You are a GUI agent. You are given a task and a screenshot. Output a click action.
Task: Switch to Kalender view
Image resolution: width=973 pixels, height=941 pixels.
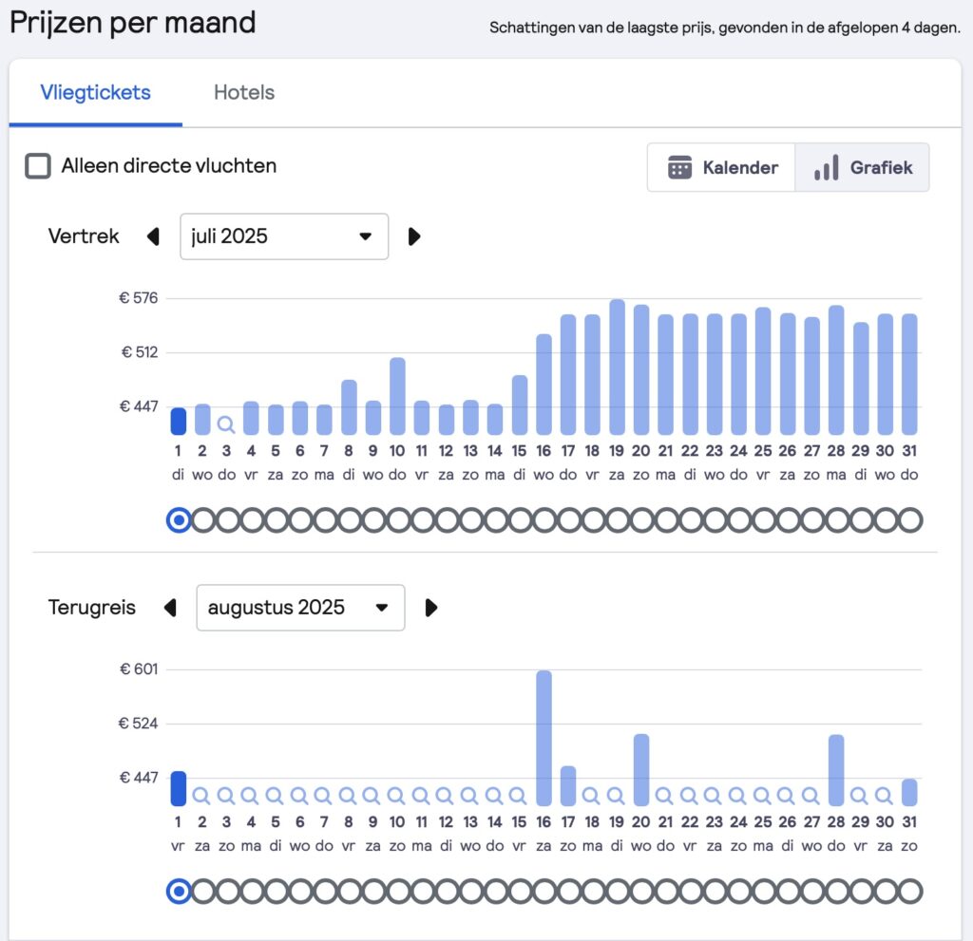click(721, 167)
